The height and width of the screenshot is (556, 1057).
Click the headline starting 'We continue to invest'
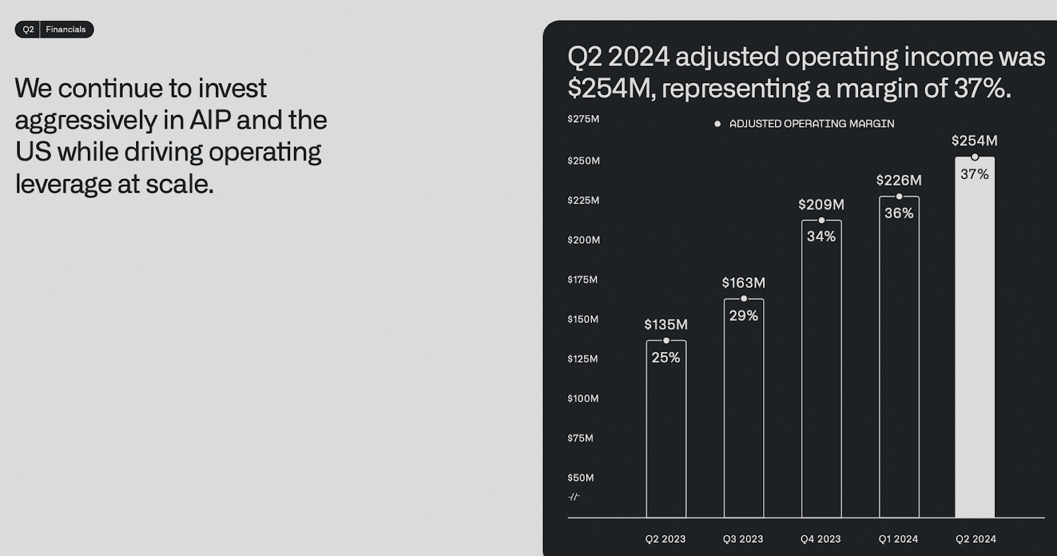[171, 136]
